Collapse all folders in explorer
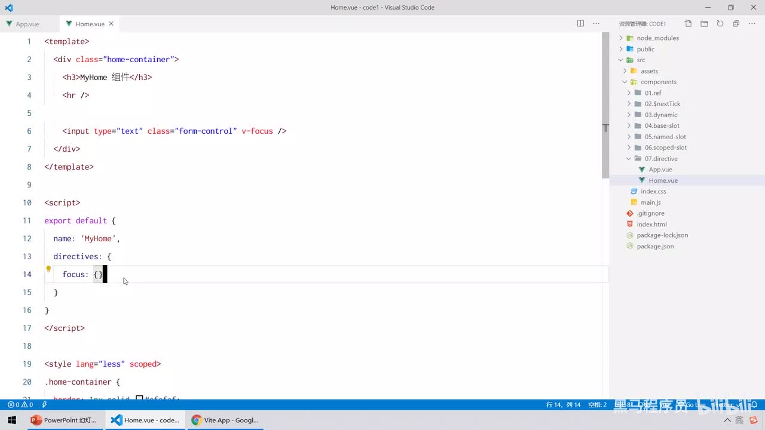This screenshot has width=765, height=430. (x=736, y=24)
